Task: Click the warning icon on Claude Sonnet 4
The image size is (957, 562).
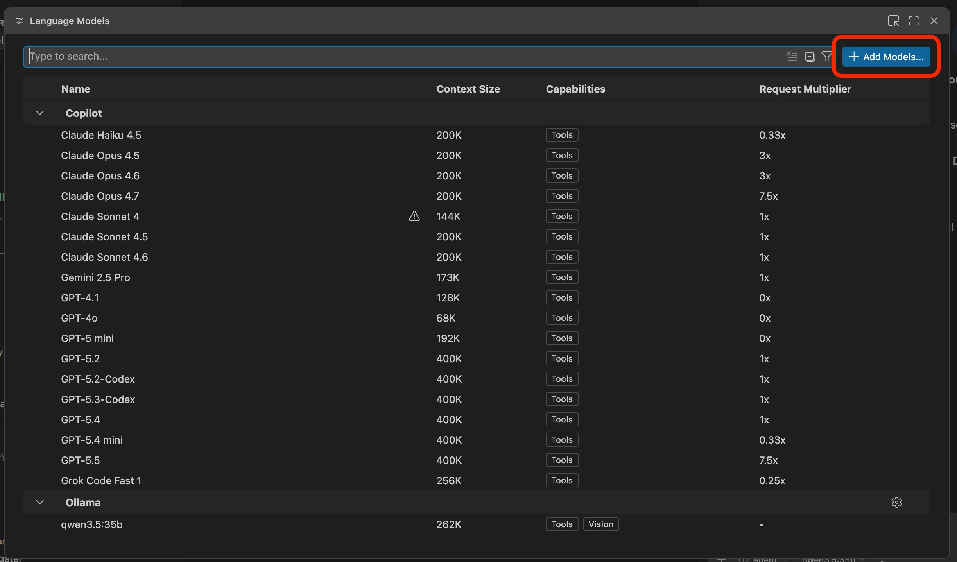Action: pos(414,216)
